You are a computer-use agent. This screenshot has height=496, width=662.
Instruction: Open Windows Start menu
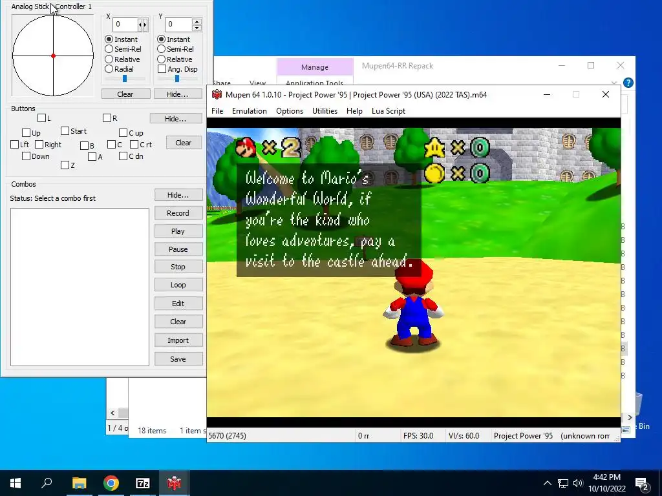(x=16, y=483)
